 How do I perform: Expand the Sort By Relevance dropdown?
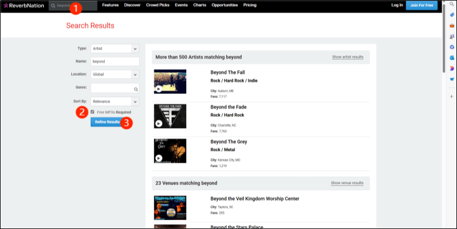point(115,101)
